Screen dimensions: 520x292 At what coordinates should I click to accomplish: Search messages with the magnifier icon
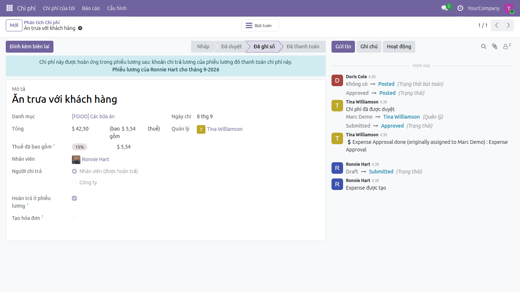point(484,47)
